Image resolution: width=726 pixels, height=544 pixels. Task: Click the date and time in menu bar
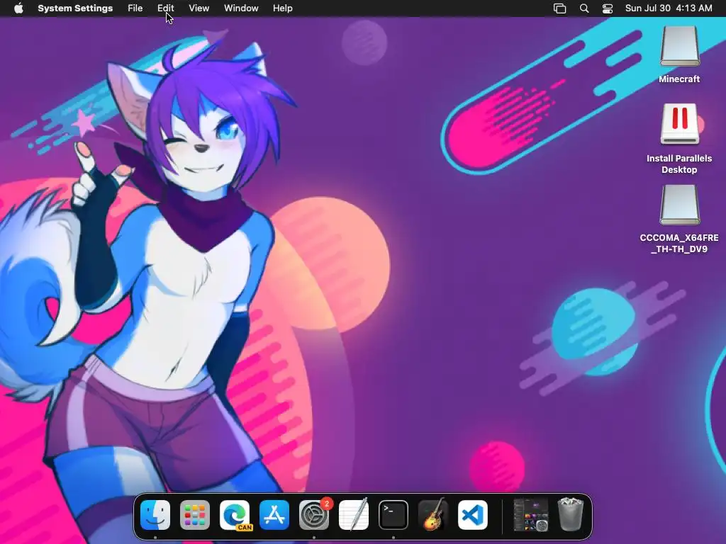[x=669, y=8]
